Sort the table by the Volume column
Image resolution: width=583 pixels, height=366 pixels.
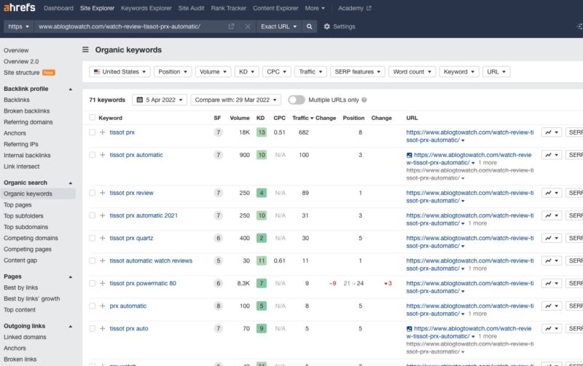[x=240, y=118]
